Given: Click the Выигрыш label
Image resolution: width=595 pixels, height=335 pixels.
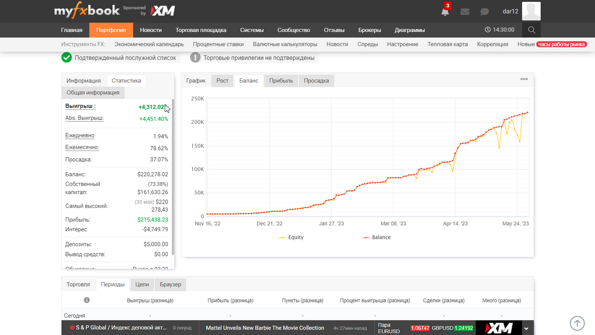Looking at the screenshot, I should [81, 106].
